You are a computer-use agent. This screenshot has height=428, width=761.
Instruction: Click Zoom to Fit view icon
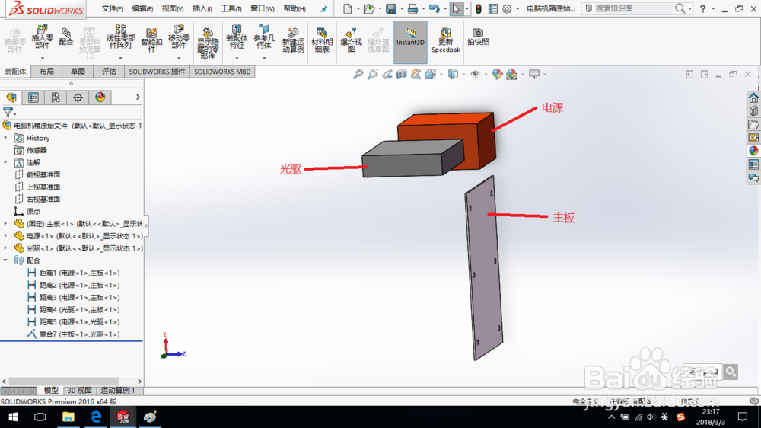tap(358, 75)
